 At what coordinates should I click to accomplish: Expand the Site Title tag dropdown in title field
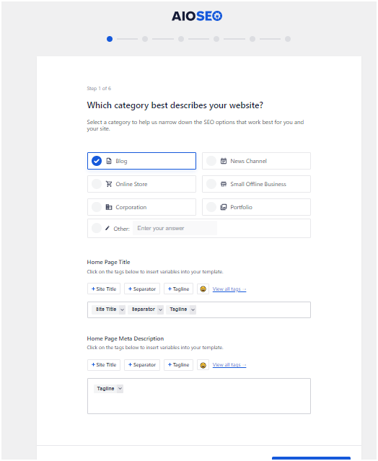pos(123,309)
